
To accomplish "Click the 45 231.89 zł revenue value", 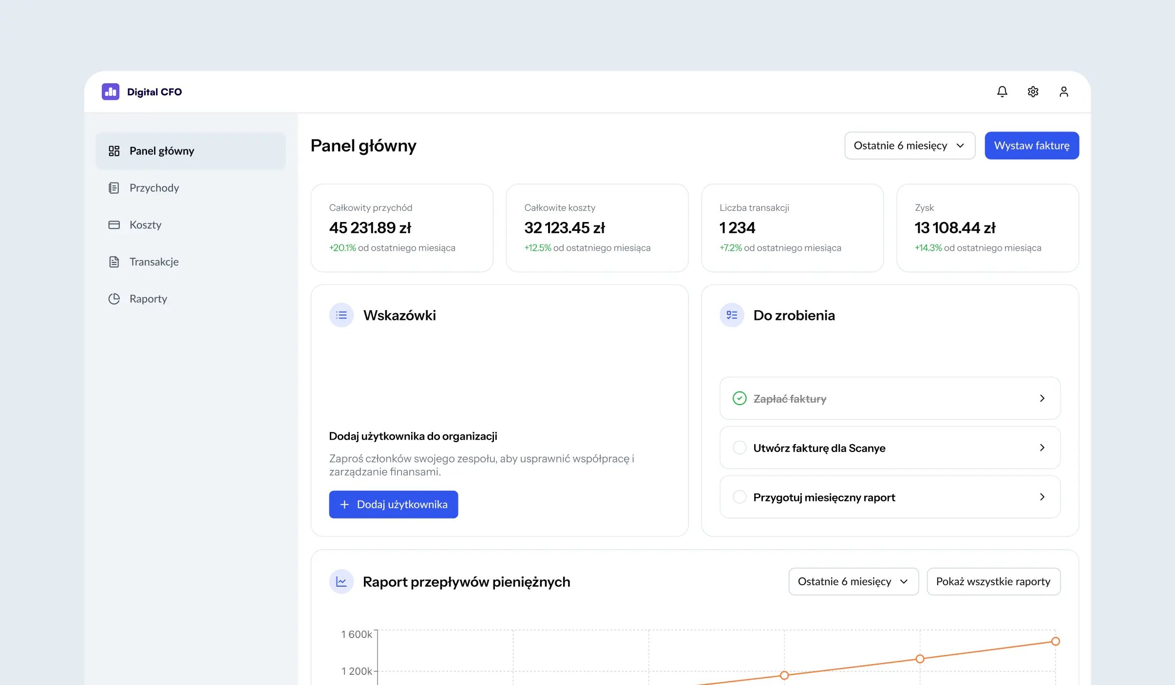I will (x=370, y=228).
